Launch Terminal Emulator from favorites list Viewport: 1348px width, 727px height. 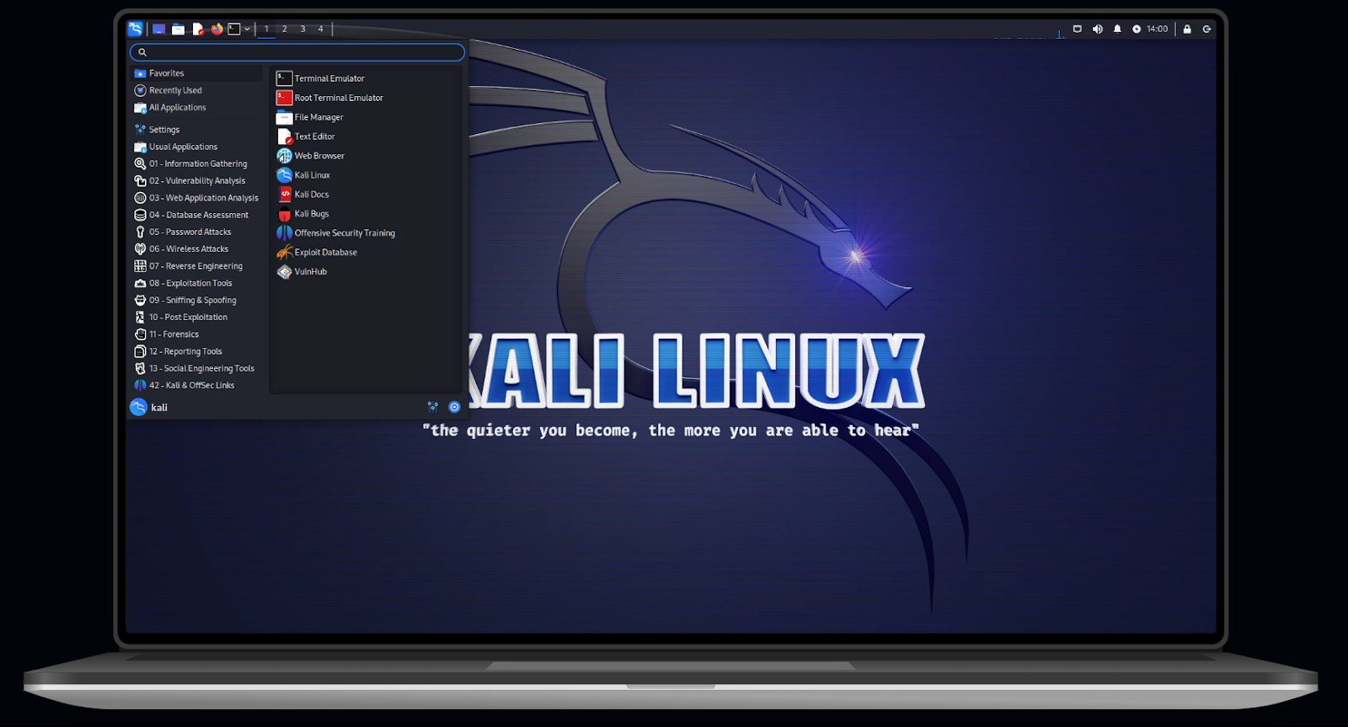click(x=367, y=78)
